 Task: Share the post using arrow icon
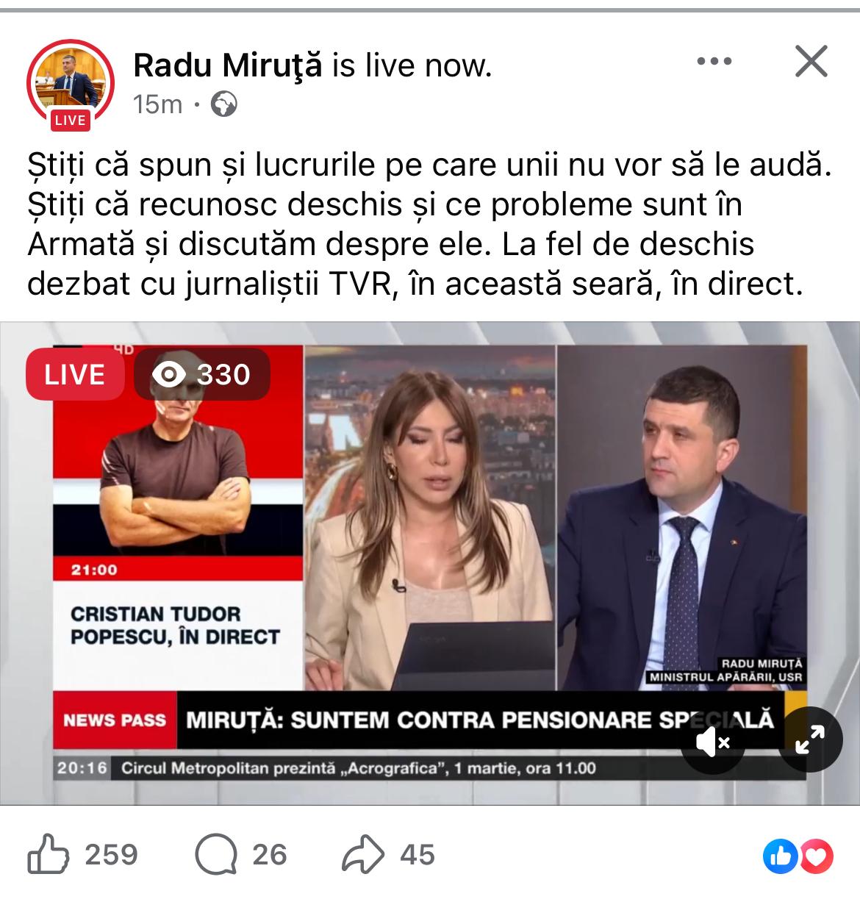[363, 854]
